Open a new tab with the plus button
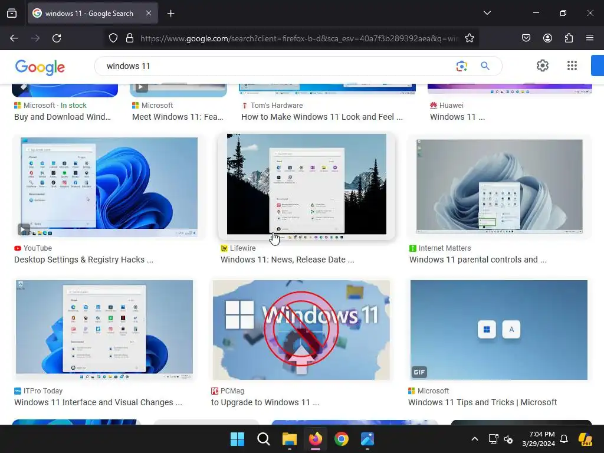Screen dimensions: 604x453 click(170, 14)
